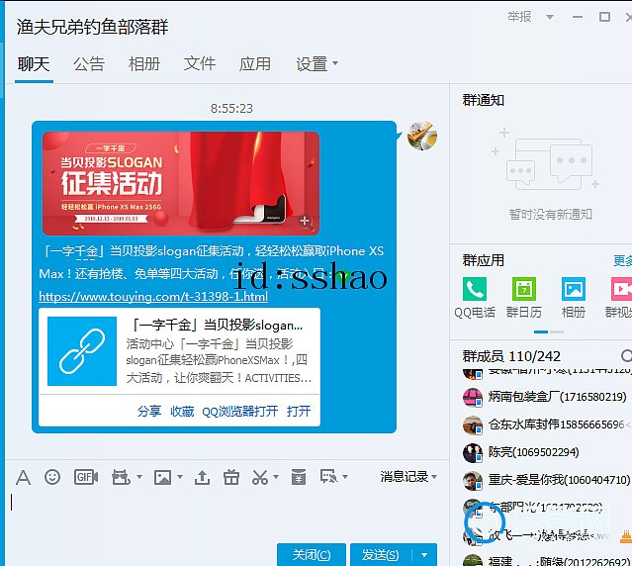Expand the picture options arrow
632x566 pixels.
pyautogui.click(x=180, y=477)
